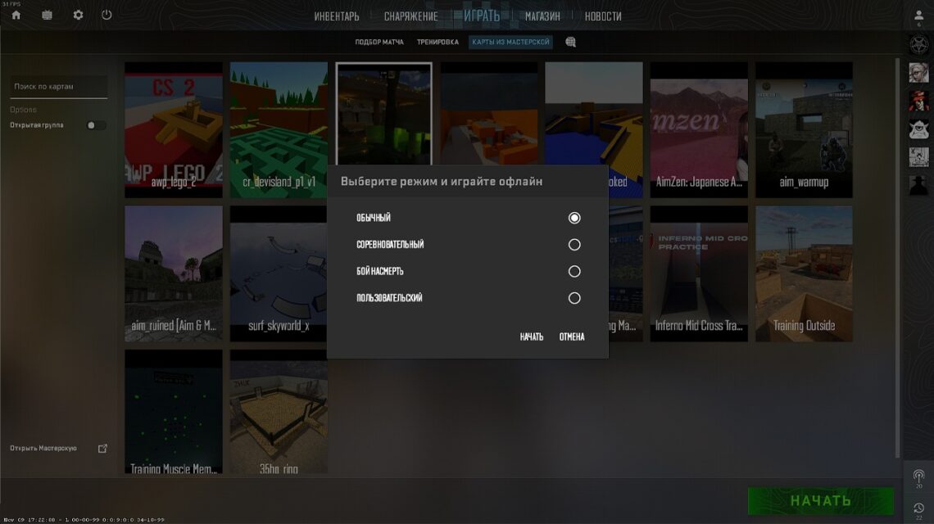Image resolution: width=934 pixels, height=524 pixels.
Task: Select the Соревновательный radio button
Action: 574,245
